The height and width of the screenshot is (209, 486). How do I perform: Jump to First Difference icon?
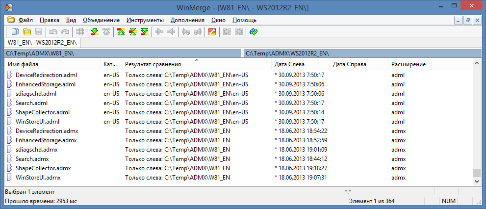121,31
